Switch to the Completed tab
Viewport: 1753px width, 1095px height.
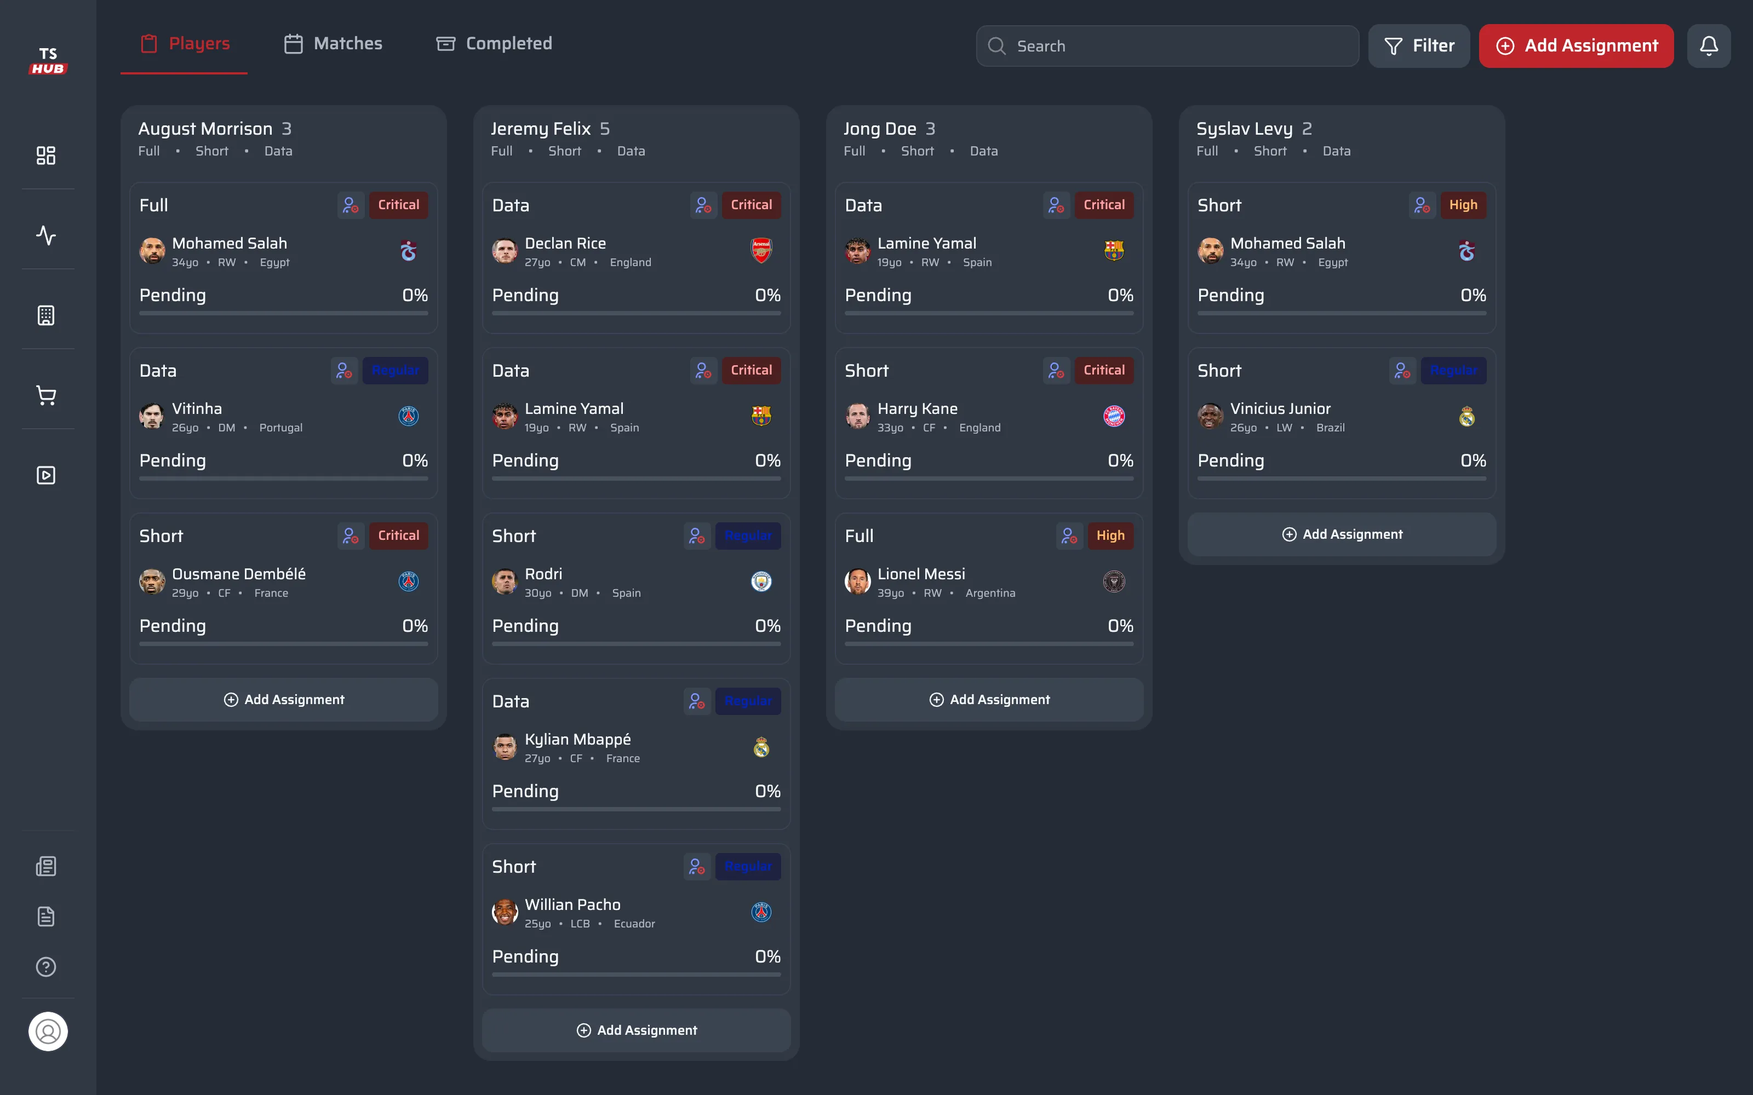pyautogui.click(x=494, y=43)
